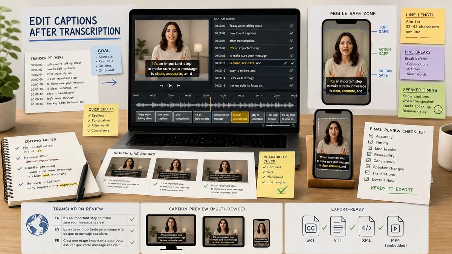The width and height of the screenshot is (452, 254).
Task: Select the 'how to edit captions' timeline clip
Action: (x=163, y=117)
